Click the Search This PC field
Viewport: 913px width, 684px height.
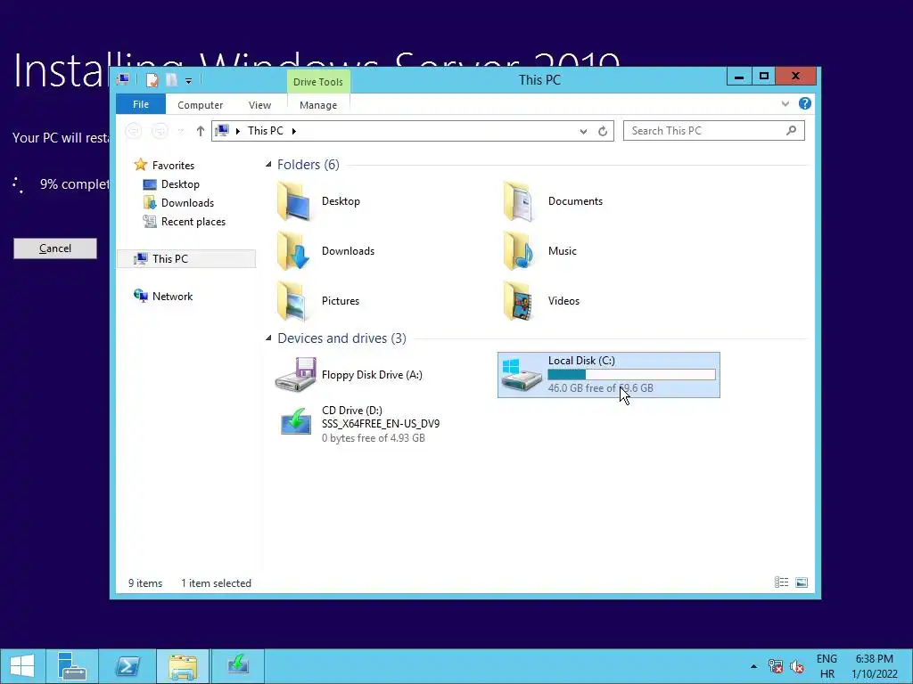(714, 130)
